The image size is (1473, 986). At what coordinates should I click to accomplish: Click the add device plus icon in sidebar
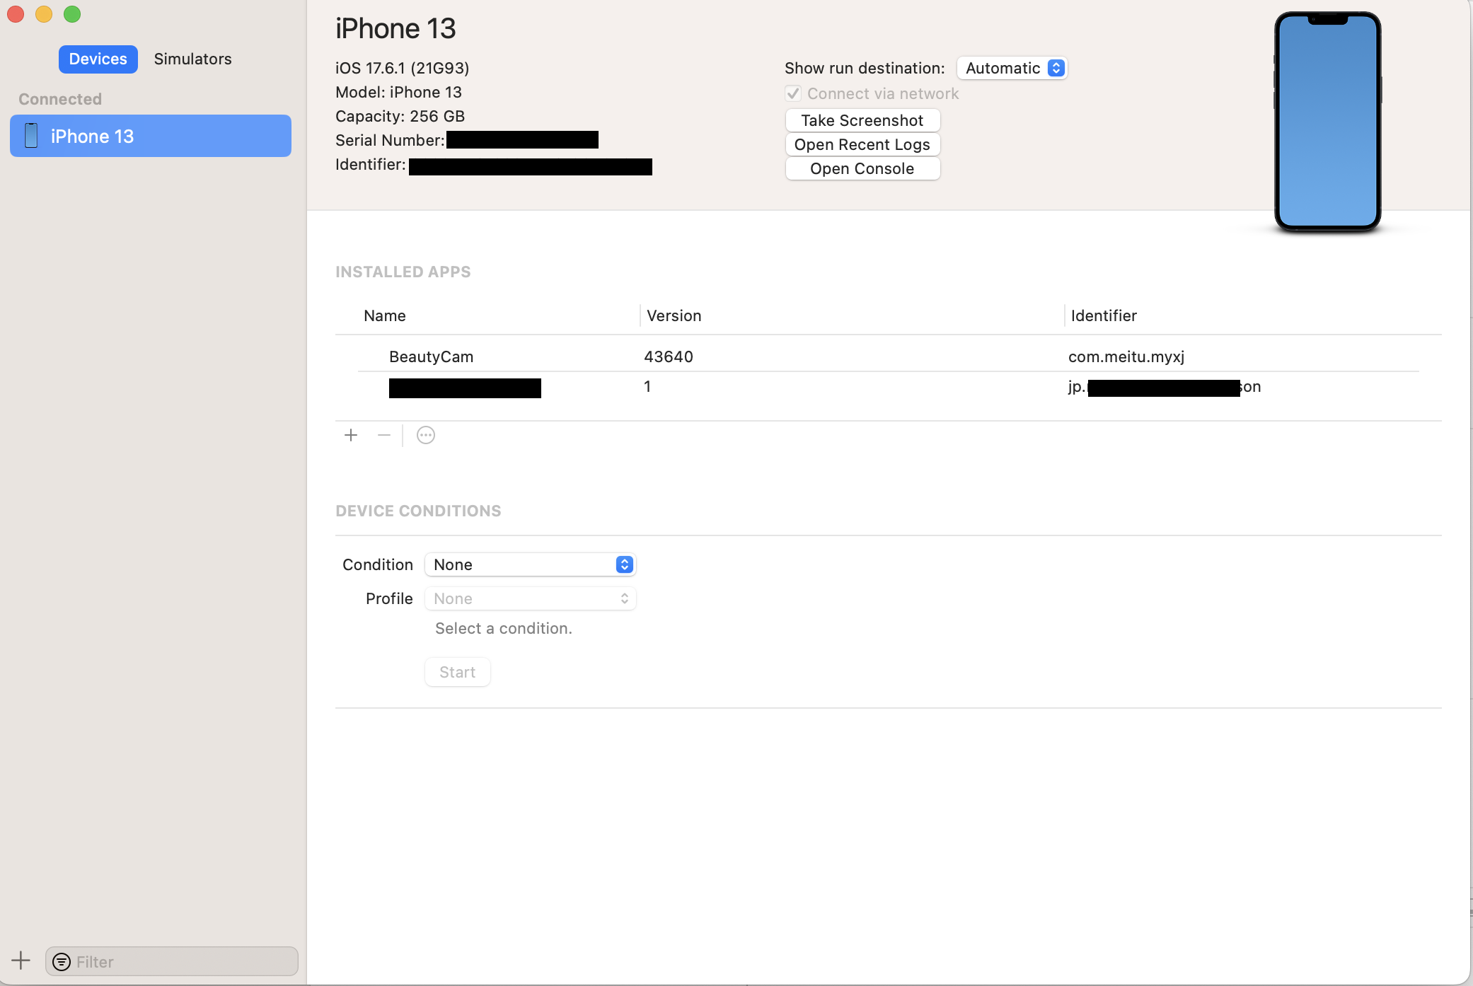pos(21,961)
